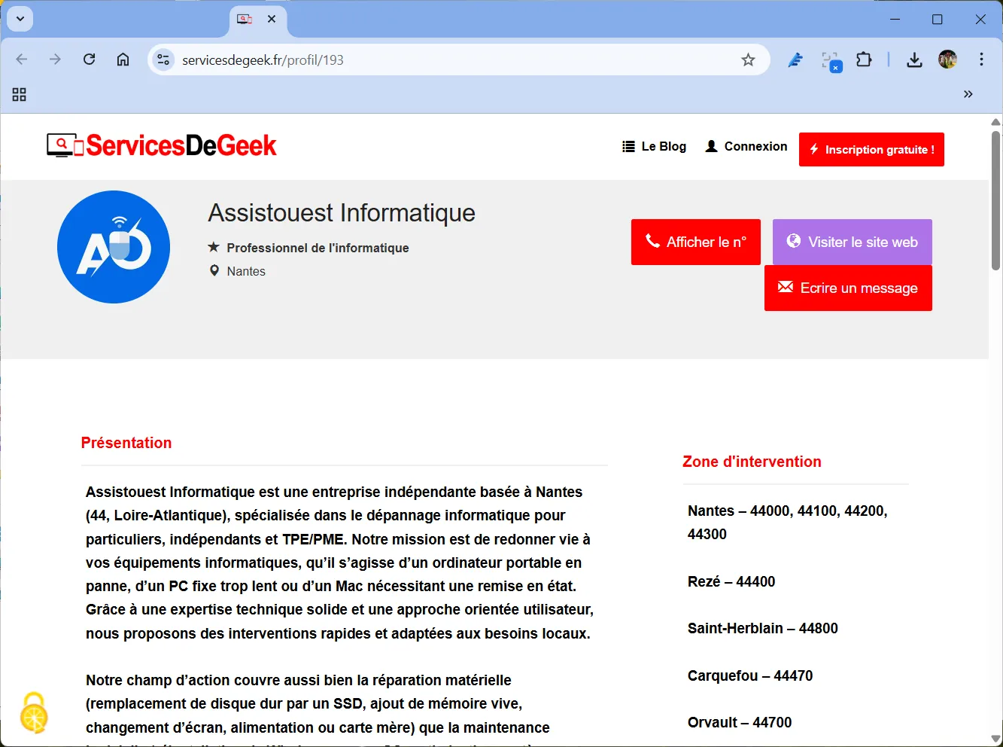The width and height of the screenshot is (1003, 747).
Task: Open Connexion menu item
Action: click(x=746, y=146)
